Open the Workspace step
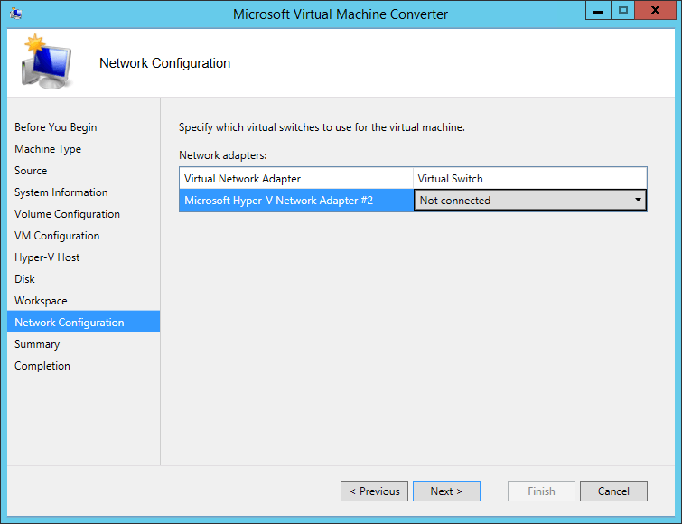The image size is (682, 524). point(41,301)
